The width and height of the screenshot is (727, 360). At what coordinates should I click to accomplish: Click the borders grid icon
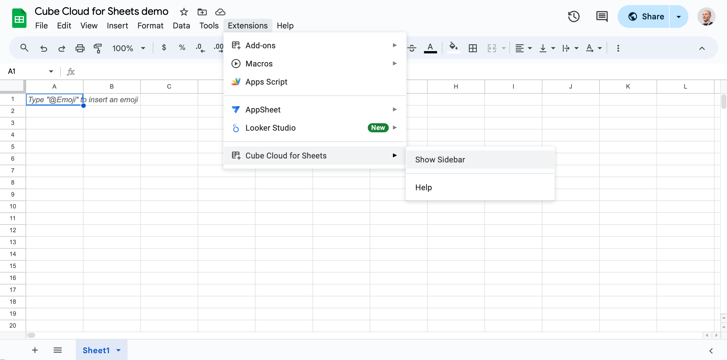click(x=473, y=48)
